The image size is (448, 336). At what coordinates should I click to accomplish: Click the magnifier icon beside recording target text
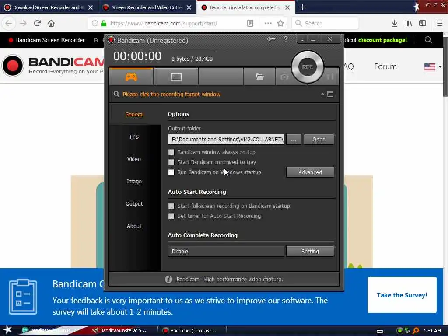coord(116,94)
